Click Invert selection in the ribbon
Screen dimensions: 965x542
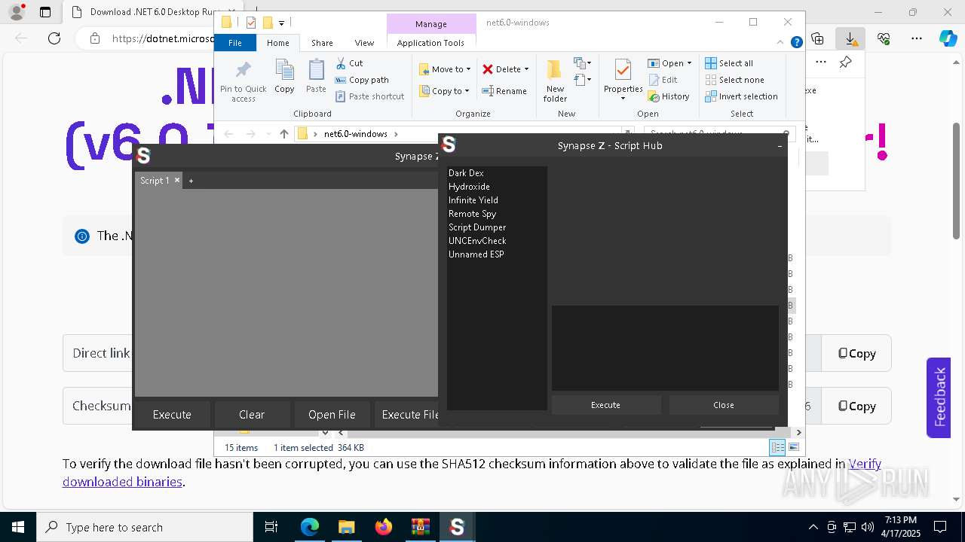point(741,96)
